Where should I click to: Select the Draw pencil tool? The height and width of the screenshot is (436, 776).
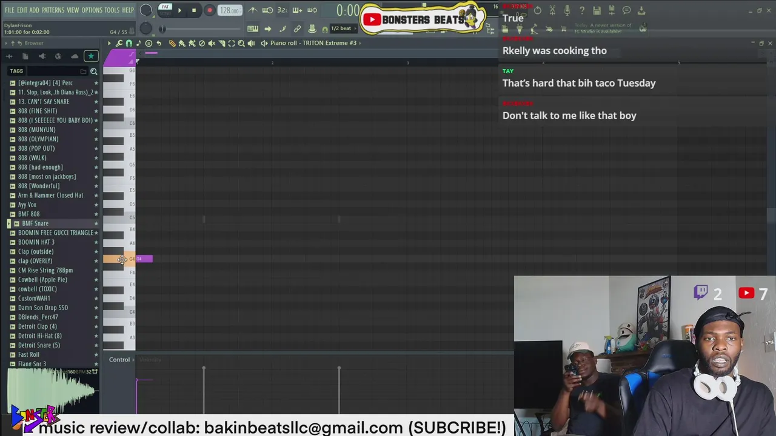172,43
